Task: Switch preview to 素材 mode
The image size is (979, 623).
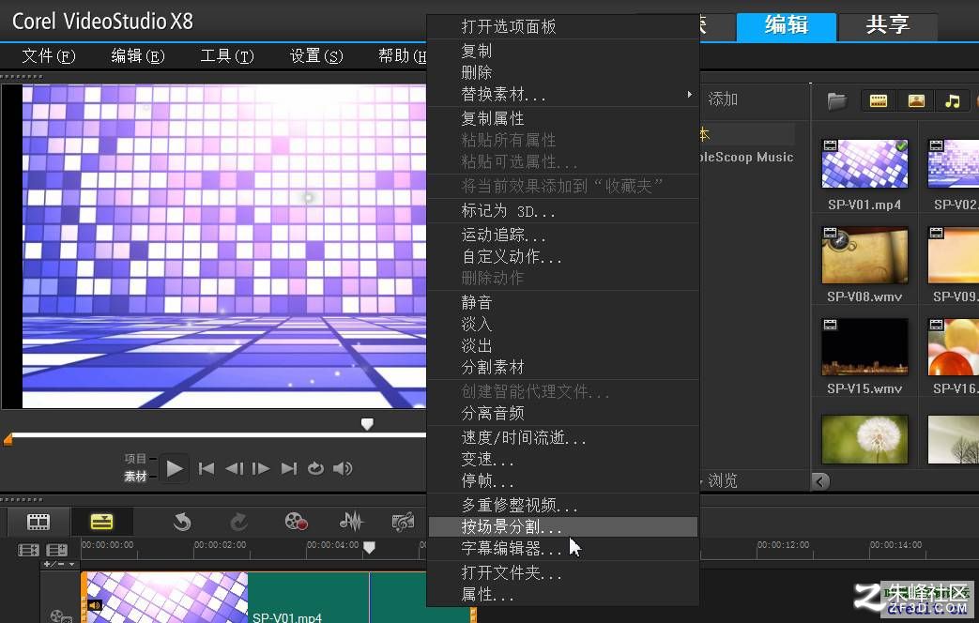Action: click(135, 477)
